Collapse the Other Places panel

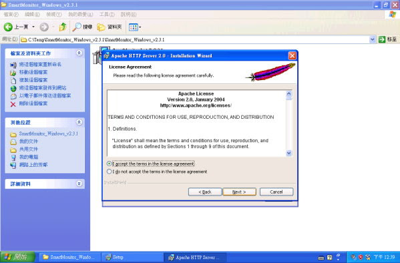pos(79,122)
